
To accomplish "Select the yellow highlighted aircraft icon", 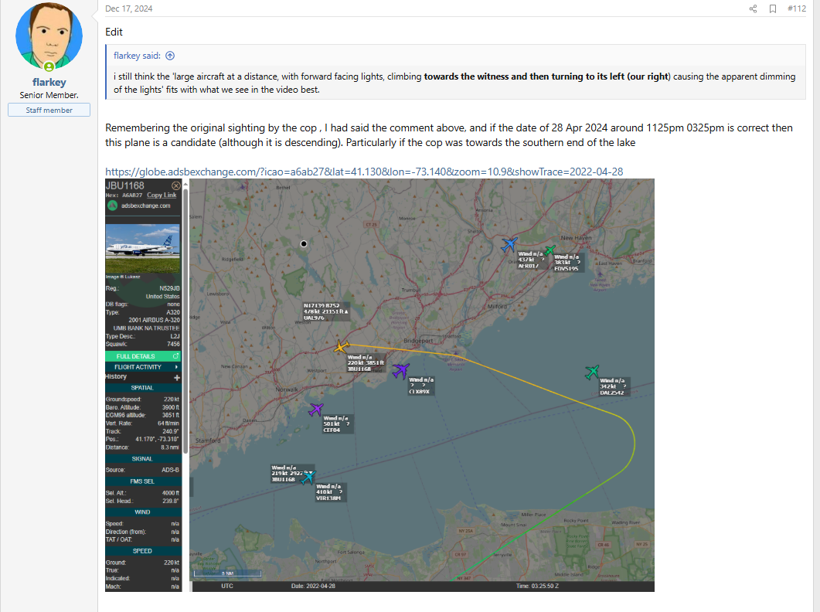I will tap(341, 347).
